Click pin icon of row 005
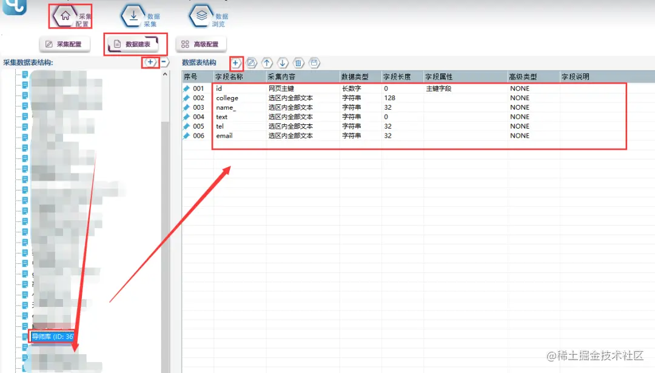This screenshot has height=373, width=655. (187, 126)
